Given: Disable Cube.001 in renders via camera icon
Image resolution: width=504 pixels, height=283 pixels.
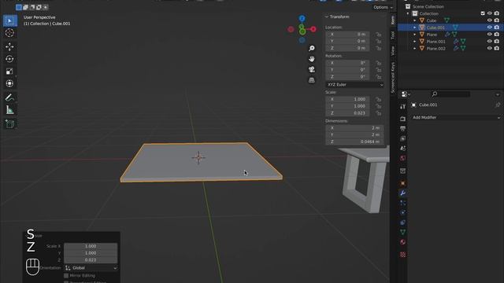Looking at the screenshot, I should coord(497,28).
